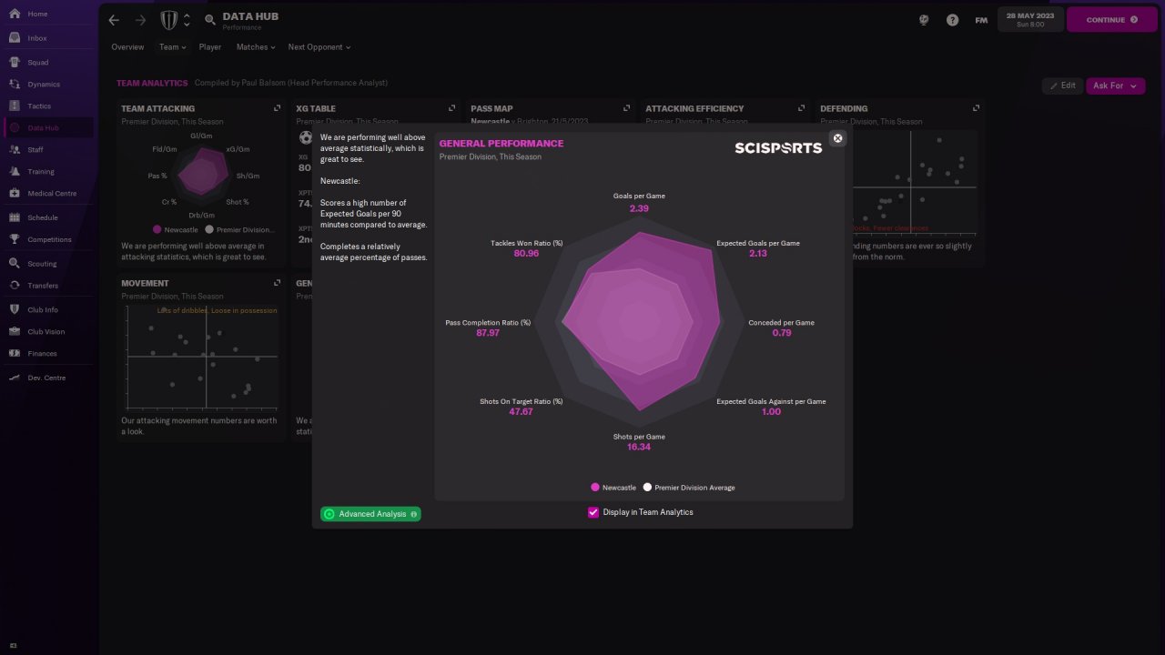Open Advanced Analysis
The width and height of the screenshot is (1165, 655).
[x=370, y=514]
